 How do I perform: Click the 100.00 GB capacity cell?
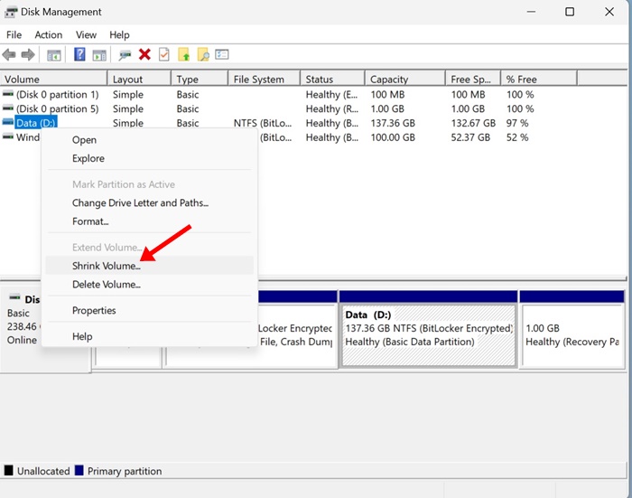(x=393, y=137)
